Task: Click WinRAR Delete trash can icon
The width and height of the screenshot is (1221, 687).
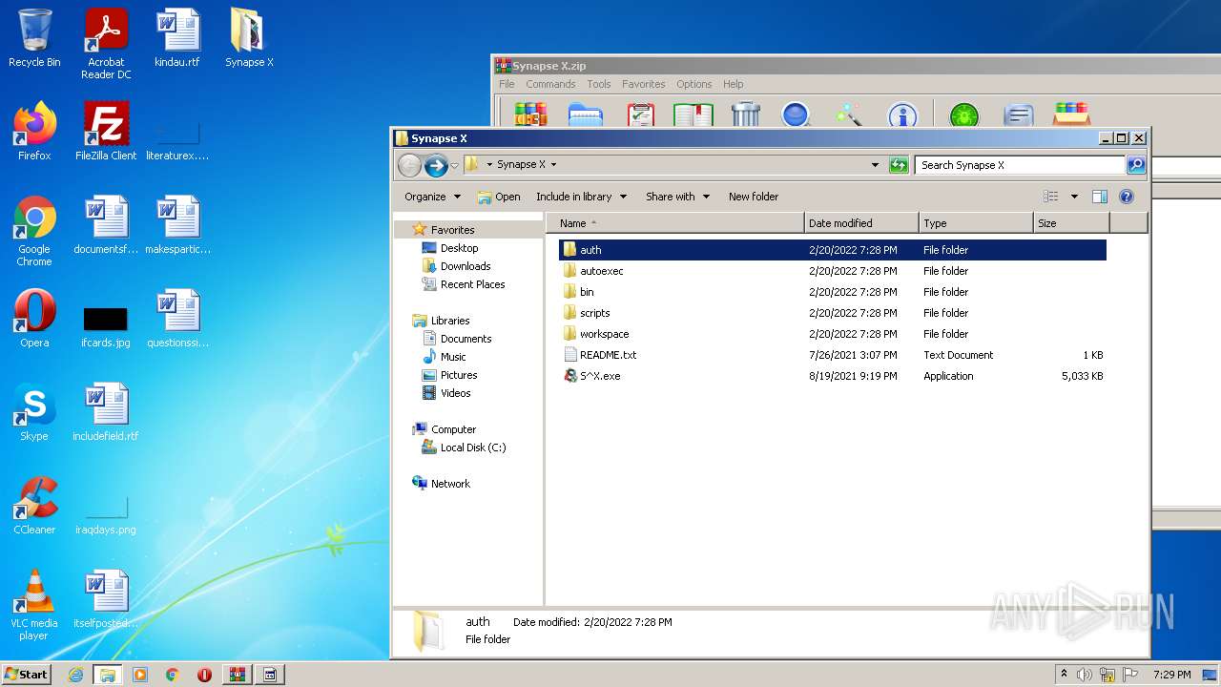Action: 746,114
